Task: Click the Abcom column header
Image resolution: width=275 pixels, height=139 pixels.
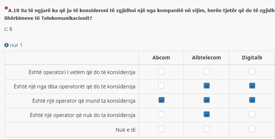Action: (161, 58)
